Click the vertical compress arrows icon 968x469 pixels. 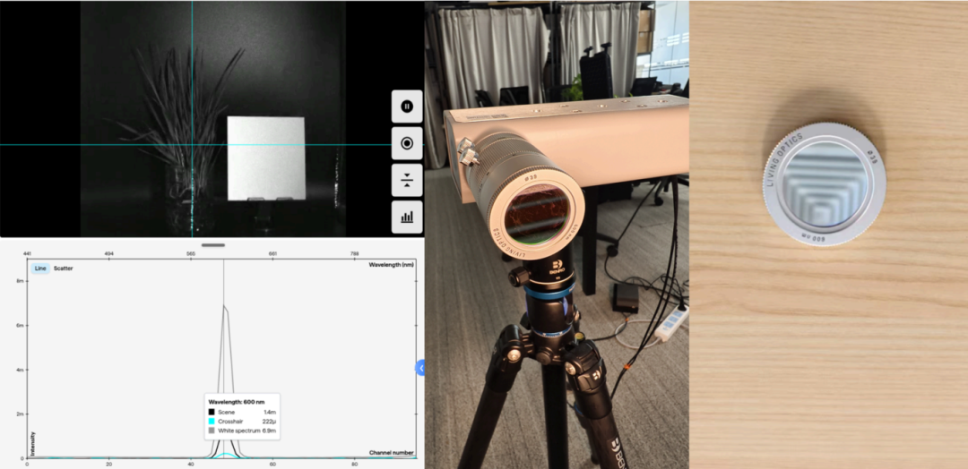pos(407,180)
